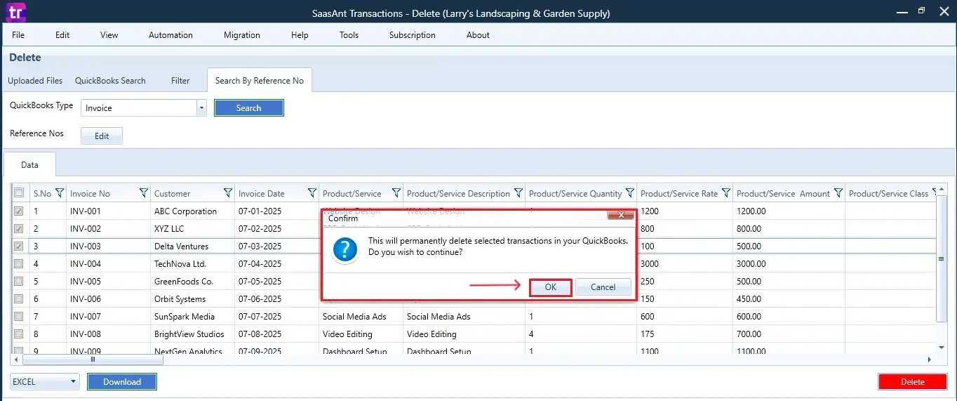This screenshot has width=957, height=401.
Task: Check the row checkbox for INV-008
Action: [19, 334]
